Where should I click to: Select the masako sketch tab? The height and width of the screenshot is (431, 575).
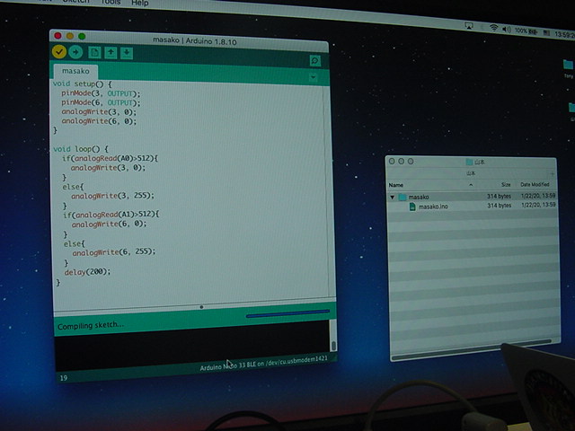click(x=75, y=71)
